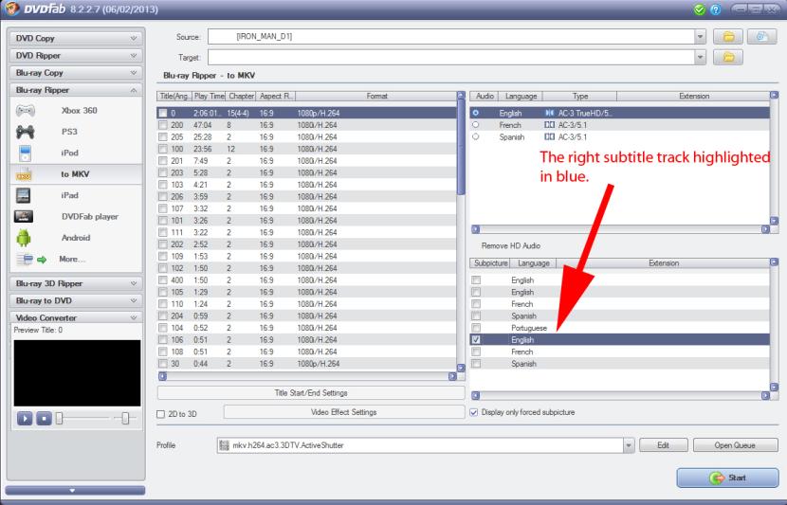Screen dimensions: 787x505
Task: Select the English audio radio button
Action: [475, 113]
